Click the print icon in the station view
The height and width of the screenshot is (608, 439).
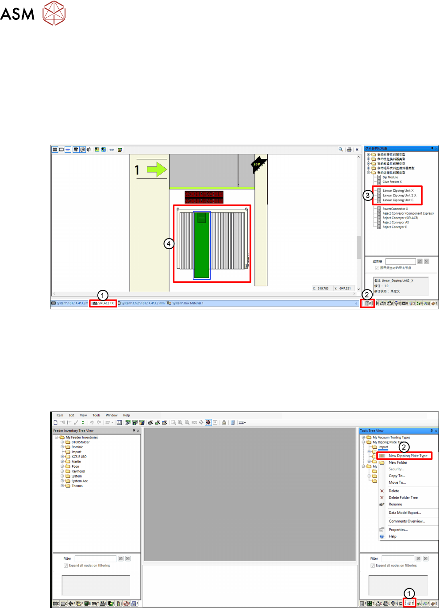point(349,150)
